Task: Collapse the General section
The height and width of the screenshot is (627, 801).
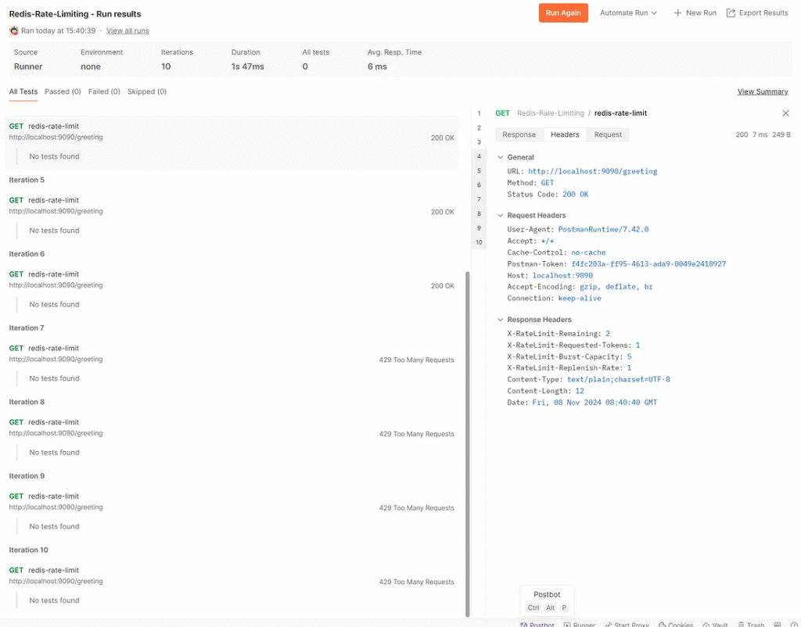Action: pos(500,157)
